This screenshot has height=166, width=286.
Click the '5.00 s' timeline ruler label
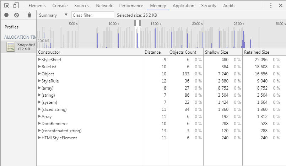point(73,23)
